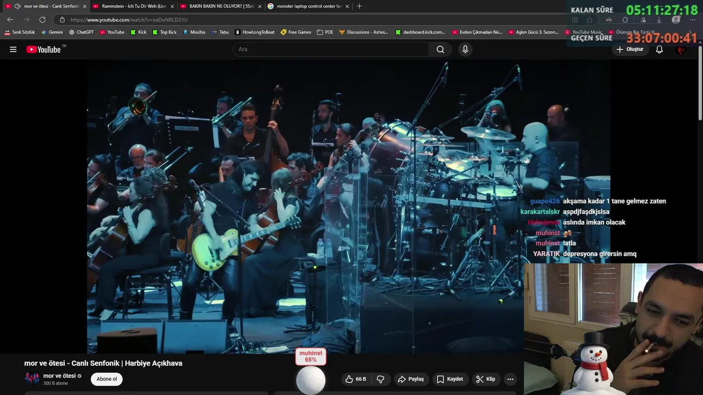Click the muhinst 65% overlay badge

click(x=311, y=357)
